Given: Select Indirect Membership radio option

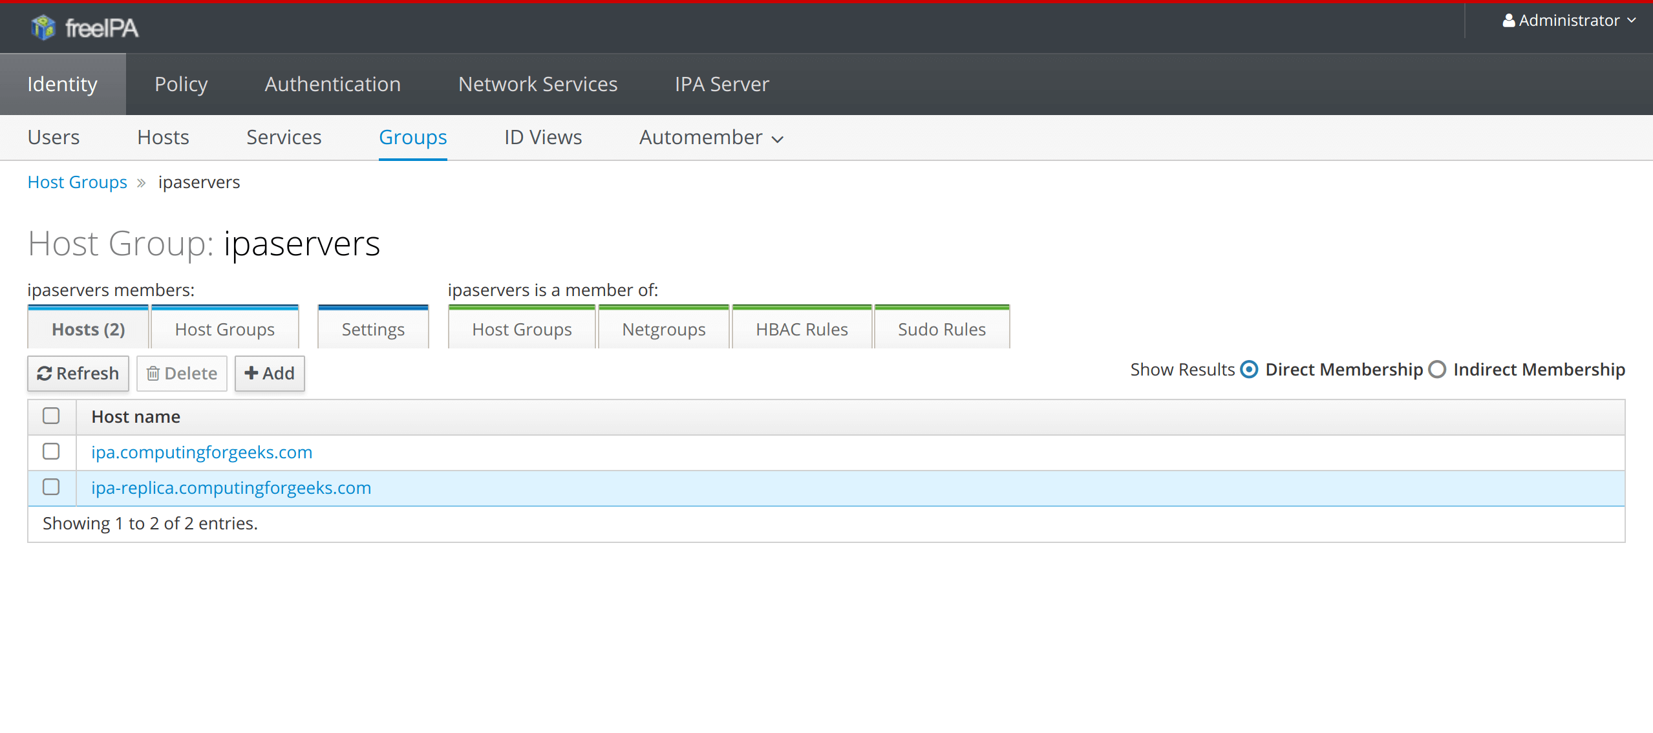Looking at the screenshot, I should tap(1437, 370).
